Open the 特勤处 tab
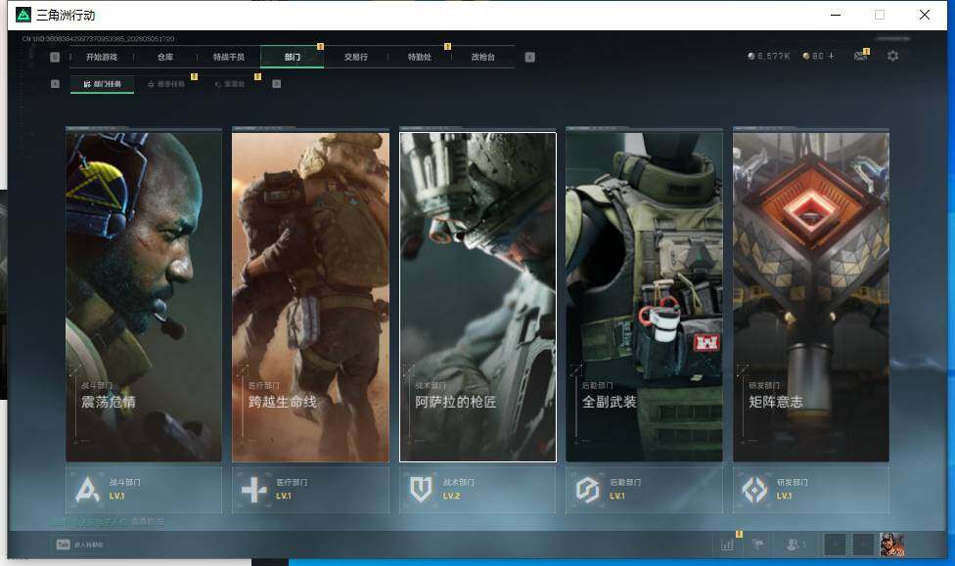 tap(419, 57)
